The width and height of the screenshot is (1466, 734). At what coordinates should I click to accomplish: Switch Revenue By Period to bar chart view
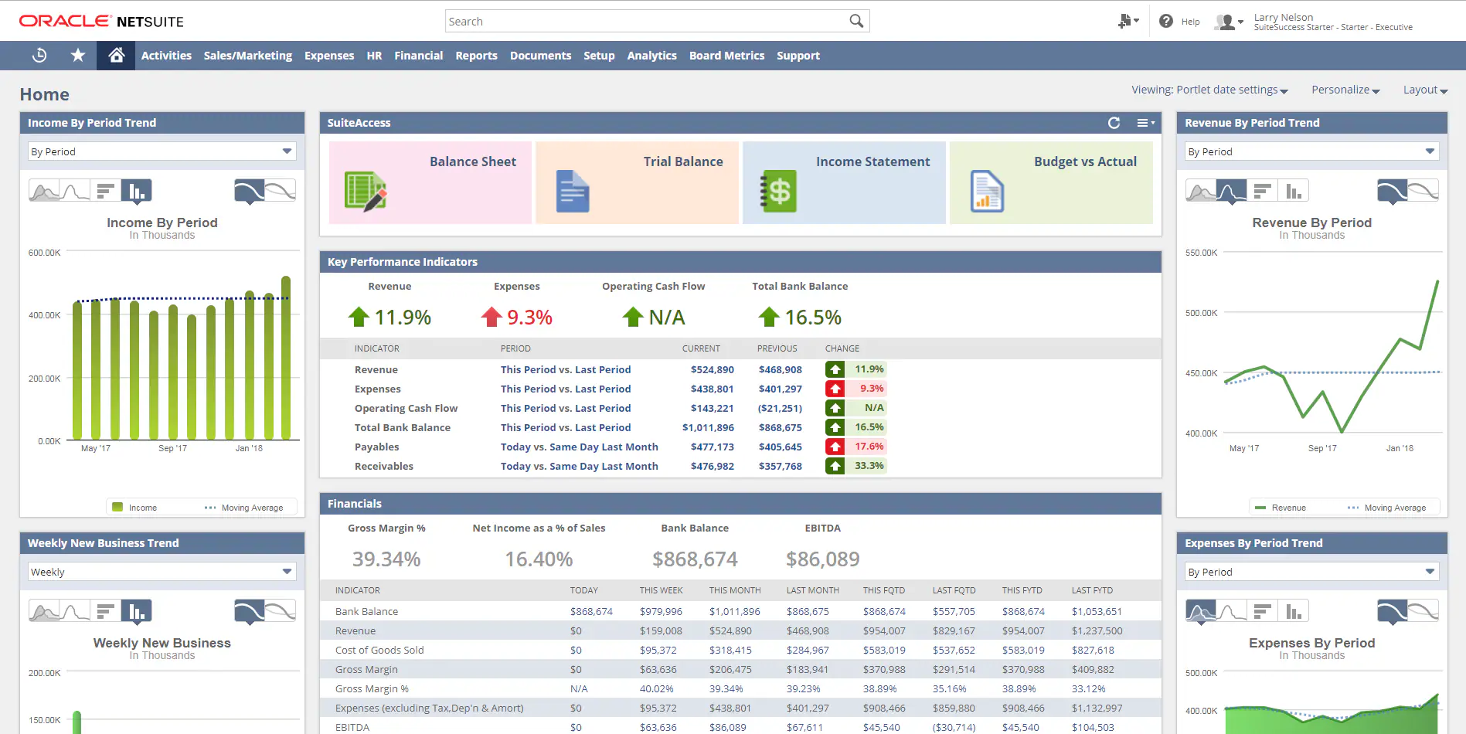point(1295,190)
